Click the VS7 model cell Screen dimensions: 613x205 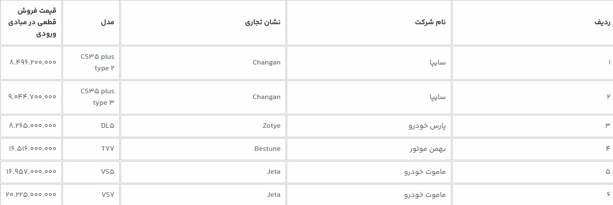(108, 195)
